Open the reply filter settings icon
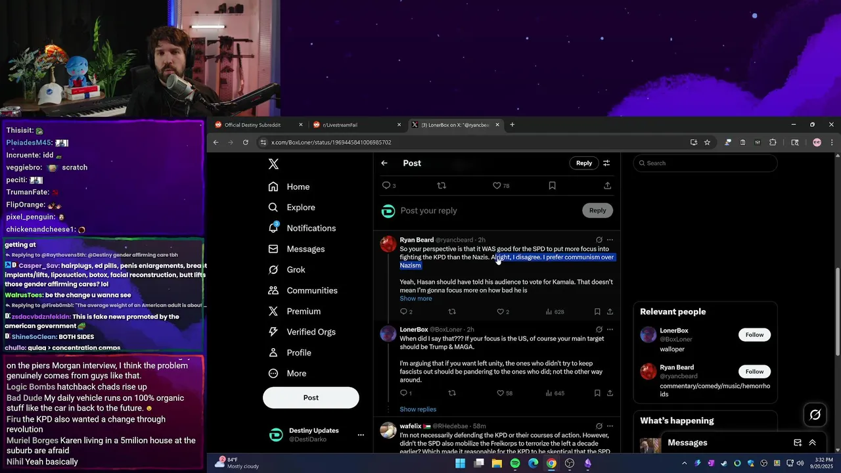 click(606, 163)
